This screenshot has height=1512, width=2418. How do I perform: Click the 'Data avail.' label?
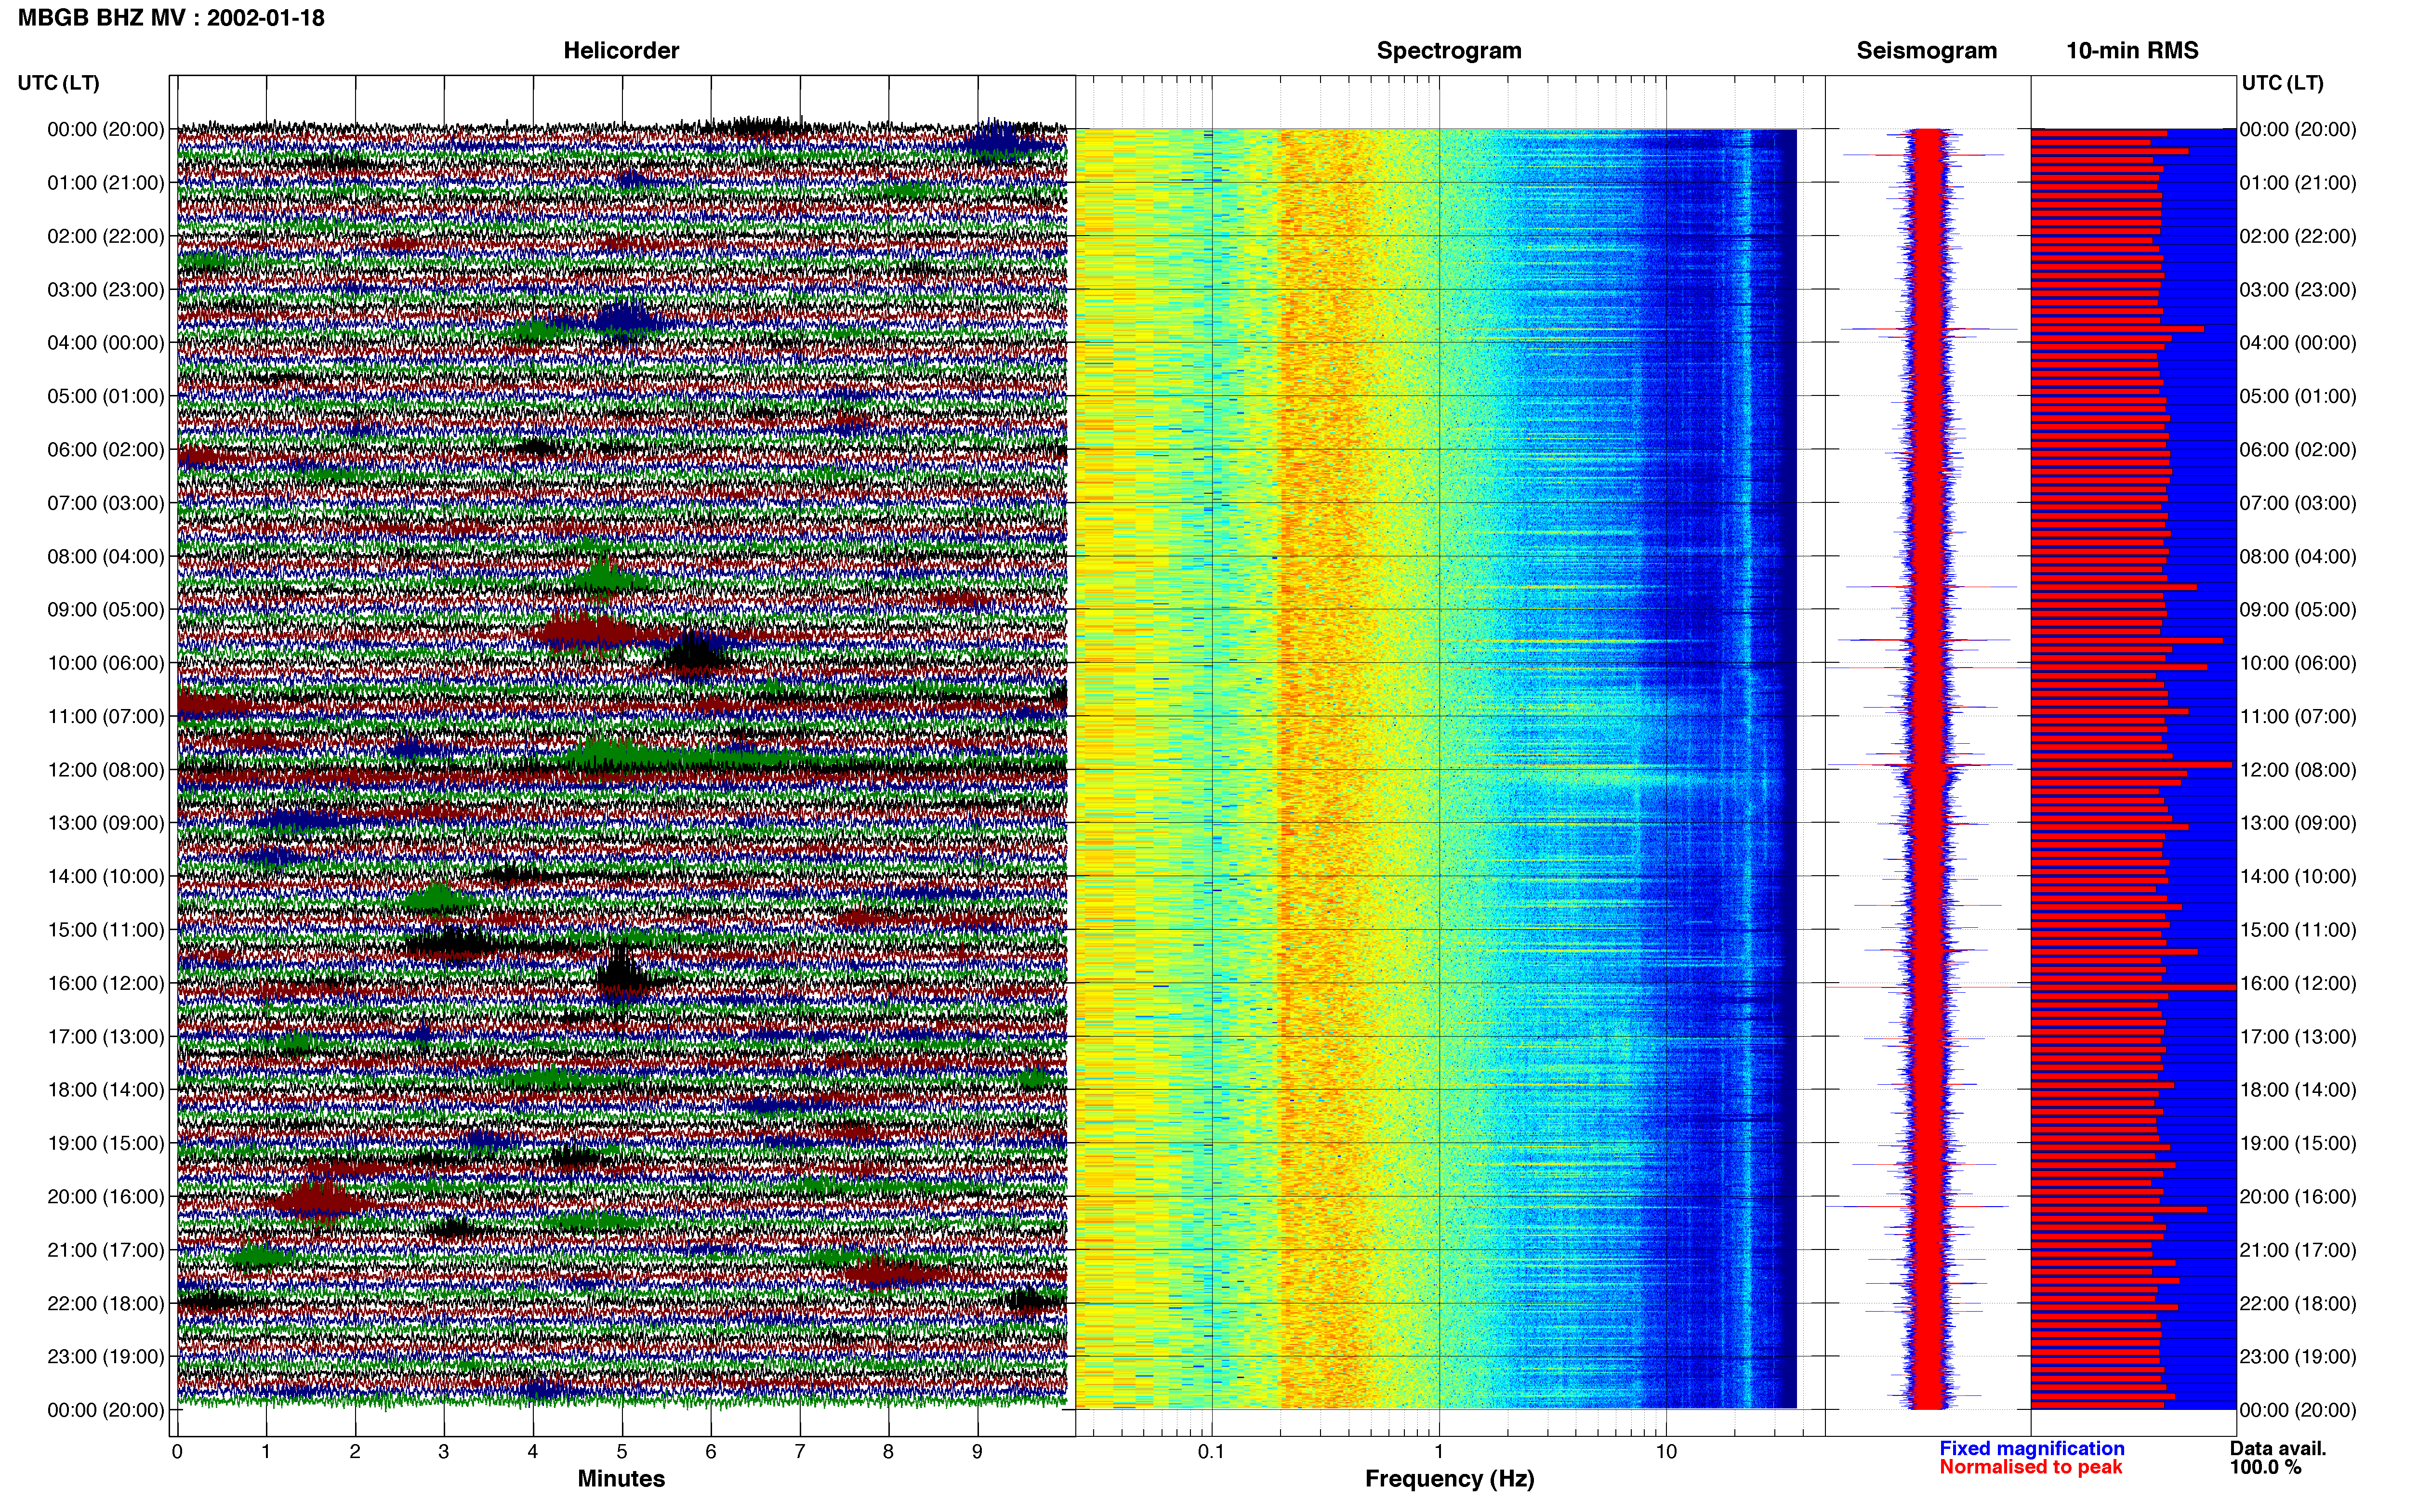click(x=2278, y=1448)
